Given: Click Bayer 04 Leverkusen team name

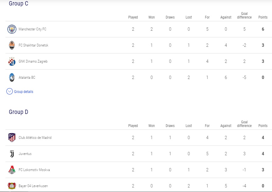Looking at the screenshot, I should coord(33,186).
